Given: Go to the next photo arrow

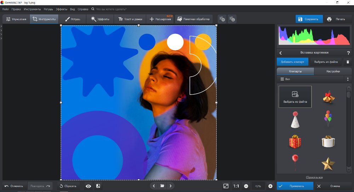Looking at the screenshot, I should tap(171, 186).
